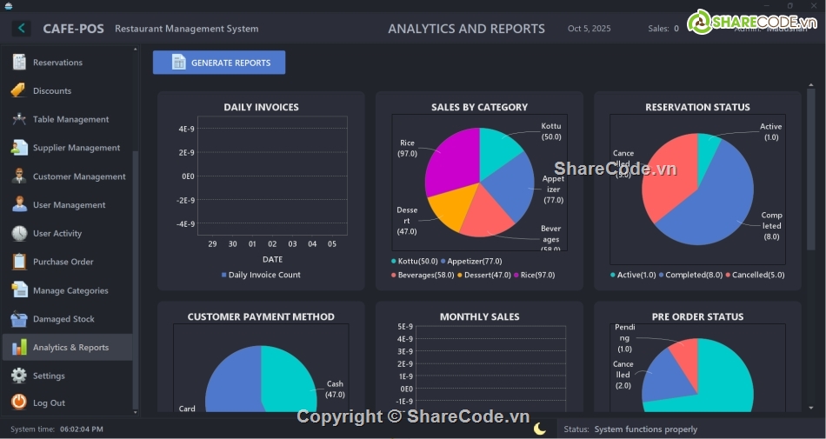Click the Supplier Management icon

pyautogui.click(x=18, y=148)
